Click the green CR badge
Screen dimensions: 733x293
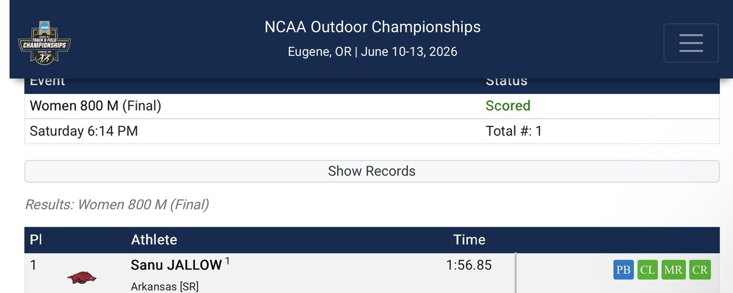coord(699,270)
